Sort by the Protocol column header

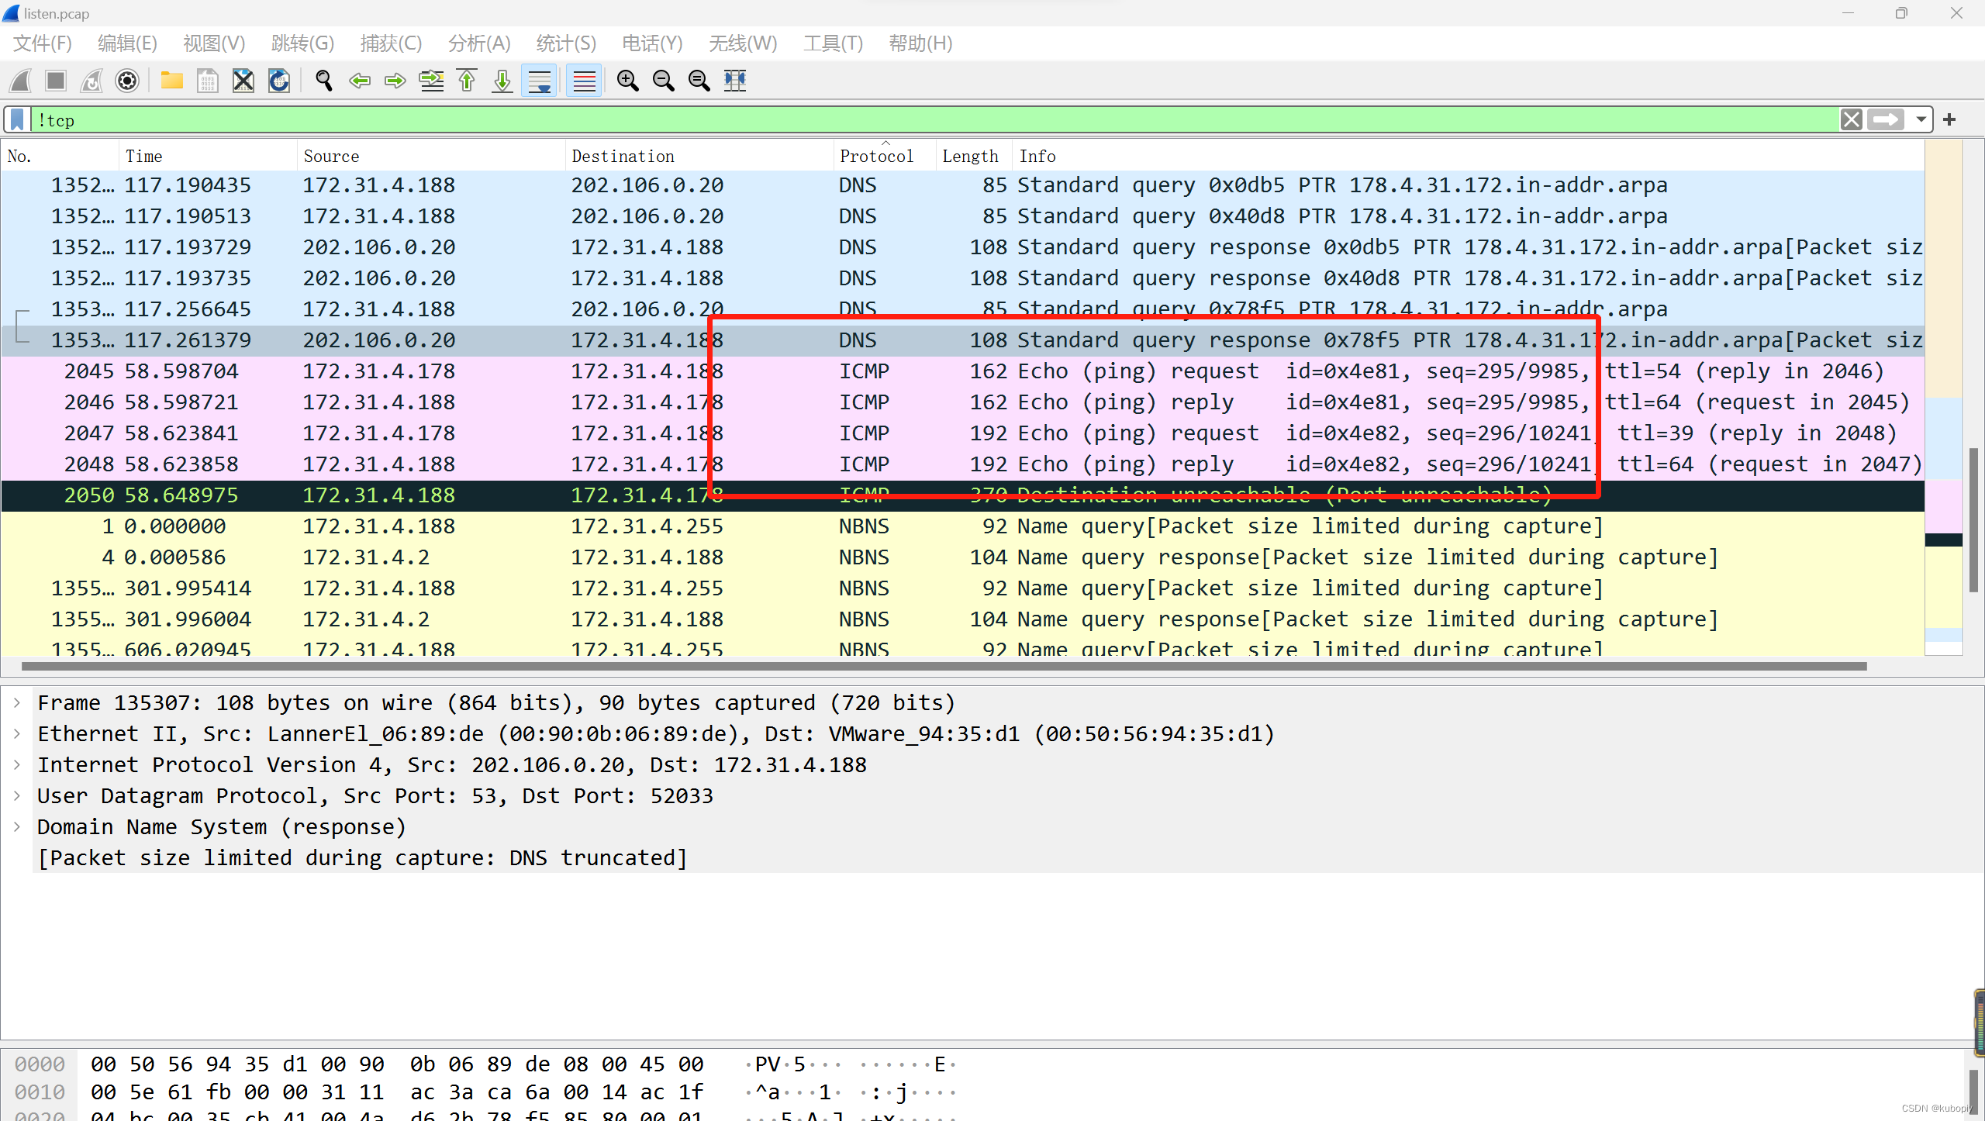pyautogui.click(x=885, y=156)
